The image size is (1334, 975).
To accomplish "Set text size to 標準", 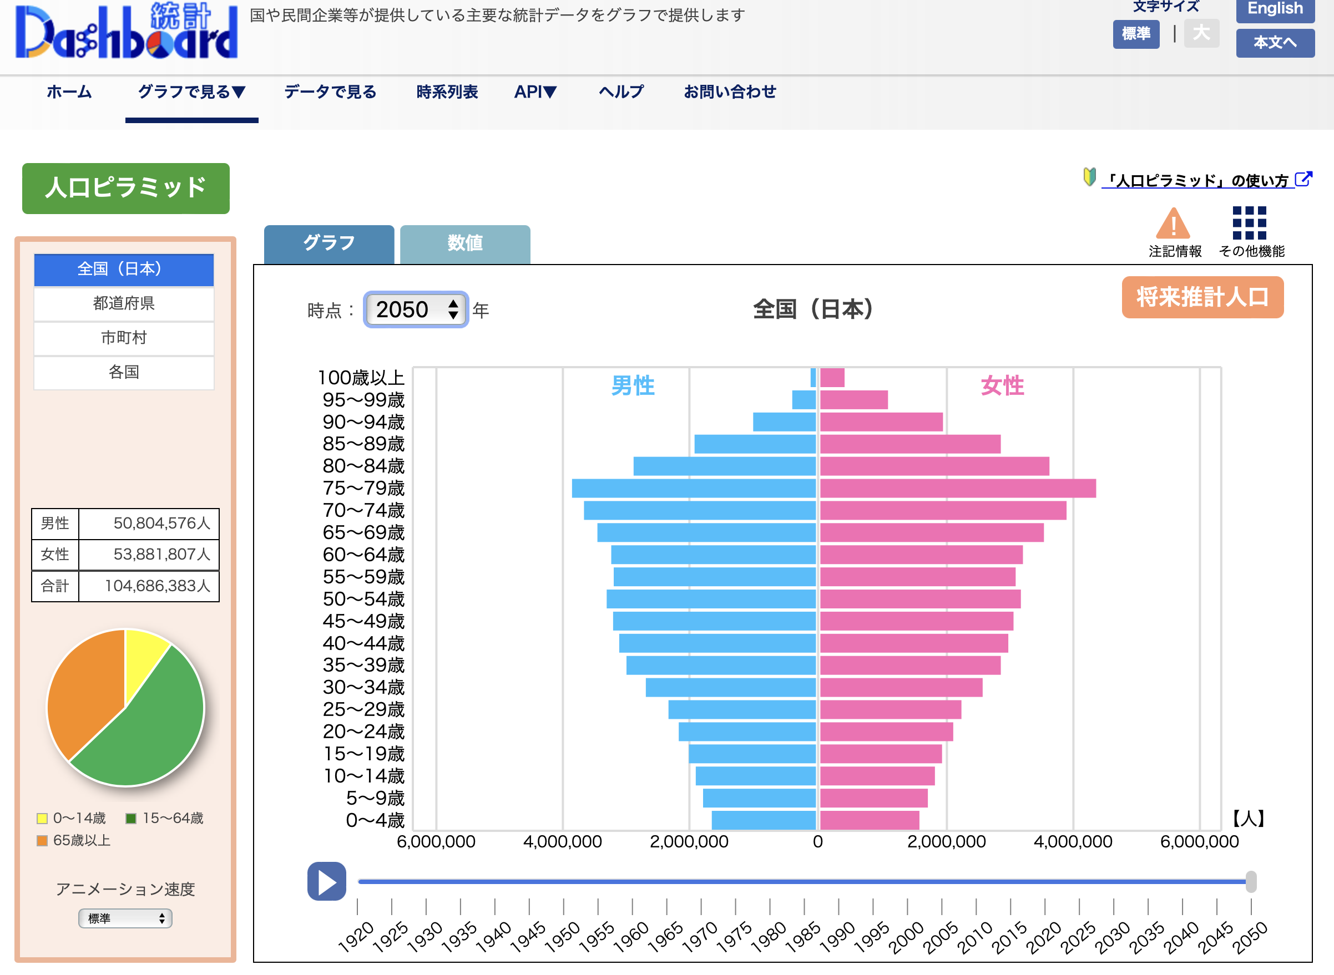I will [x=1135, y=34].
